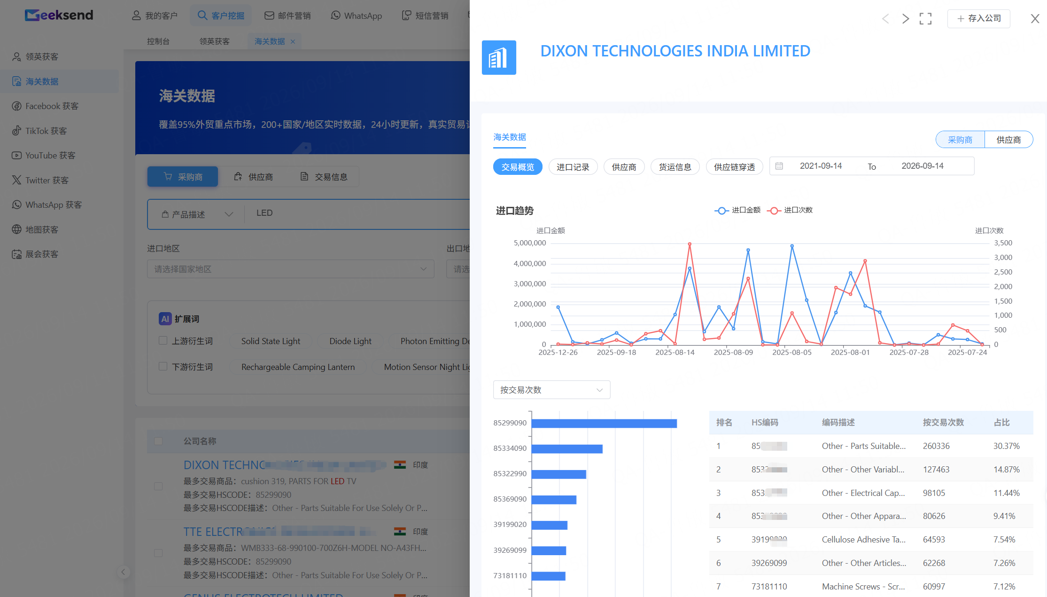
Task: Go to next company arrow
Action: click(905, 19)
